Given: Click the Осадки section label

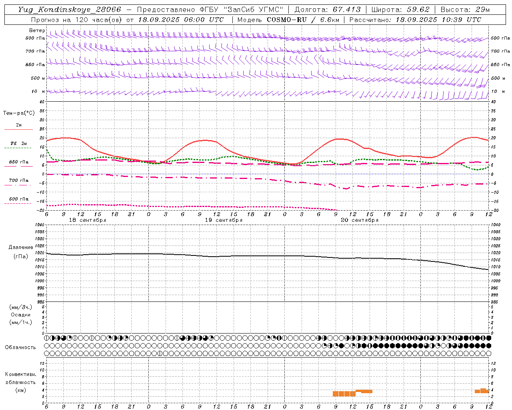Looking at the screenshot, I should [x=21, y=315].
